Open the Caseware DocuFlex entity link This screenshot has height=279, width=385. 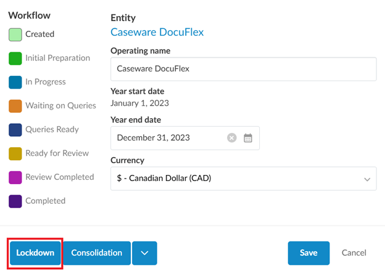[157, 32]
